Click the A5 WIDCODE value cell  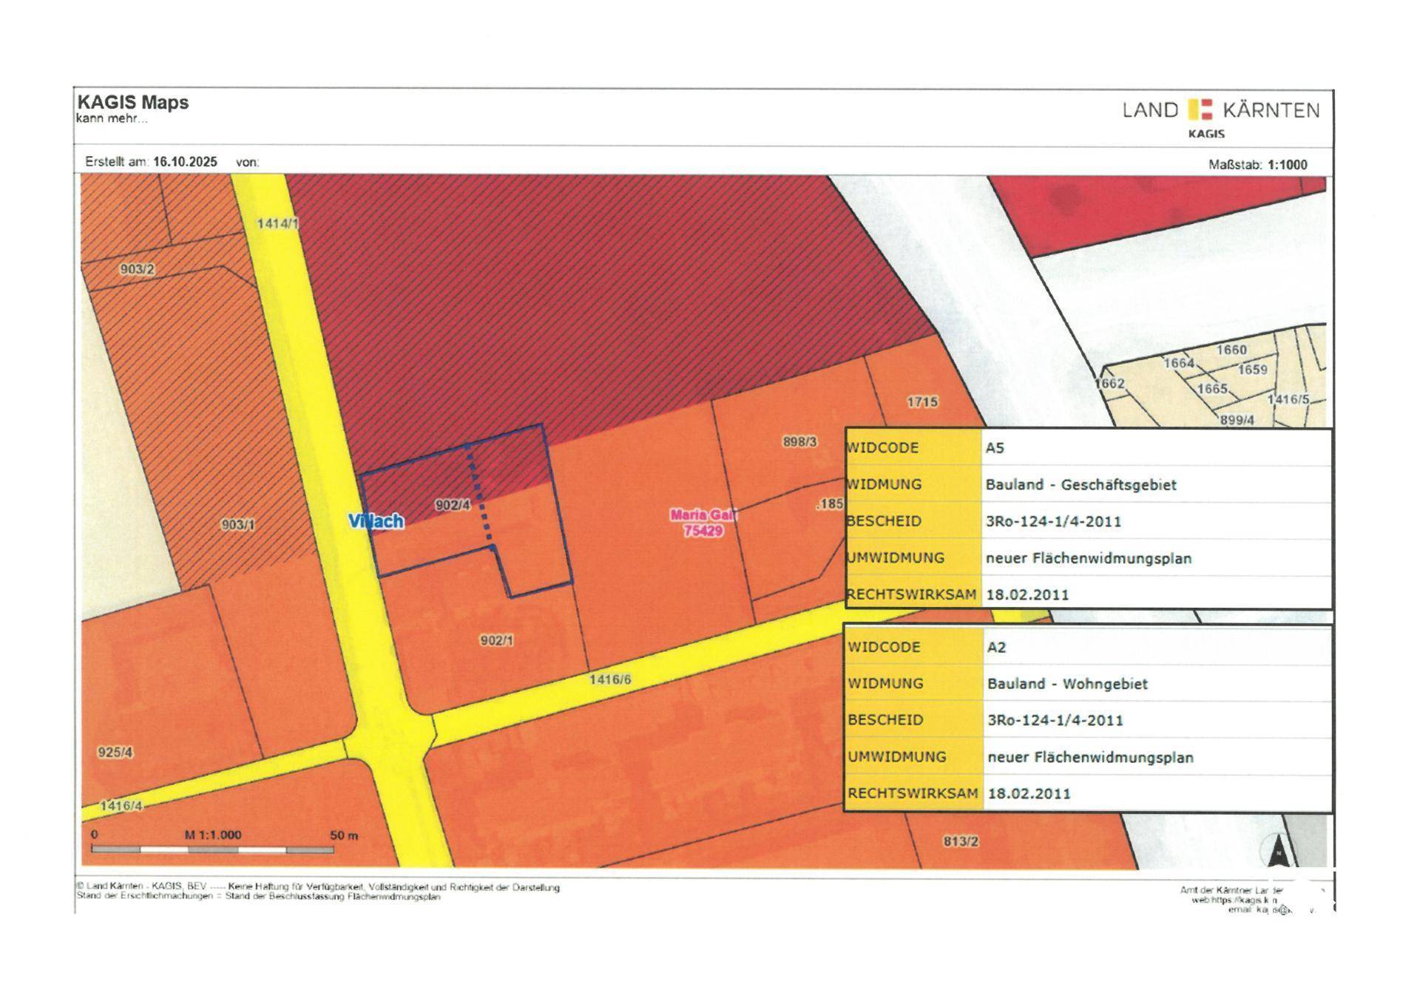pyautogui.click(x=995, y=448)
